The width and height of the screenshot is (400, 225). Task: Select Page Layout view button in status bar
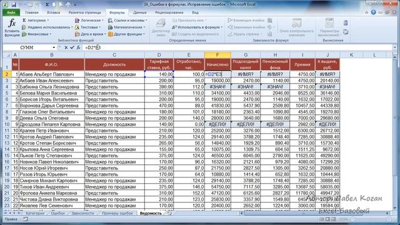327,219
